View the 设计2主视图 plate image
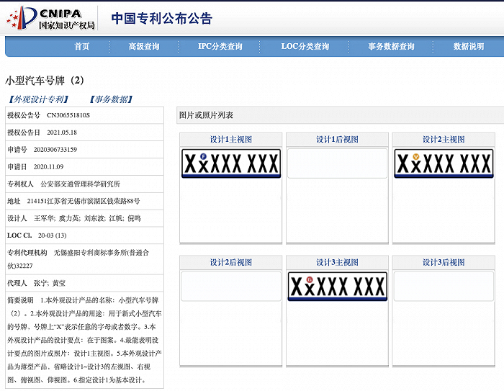 coord(444,163)
